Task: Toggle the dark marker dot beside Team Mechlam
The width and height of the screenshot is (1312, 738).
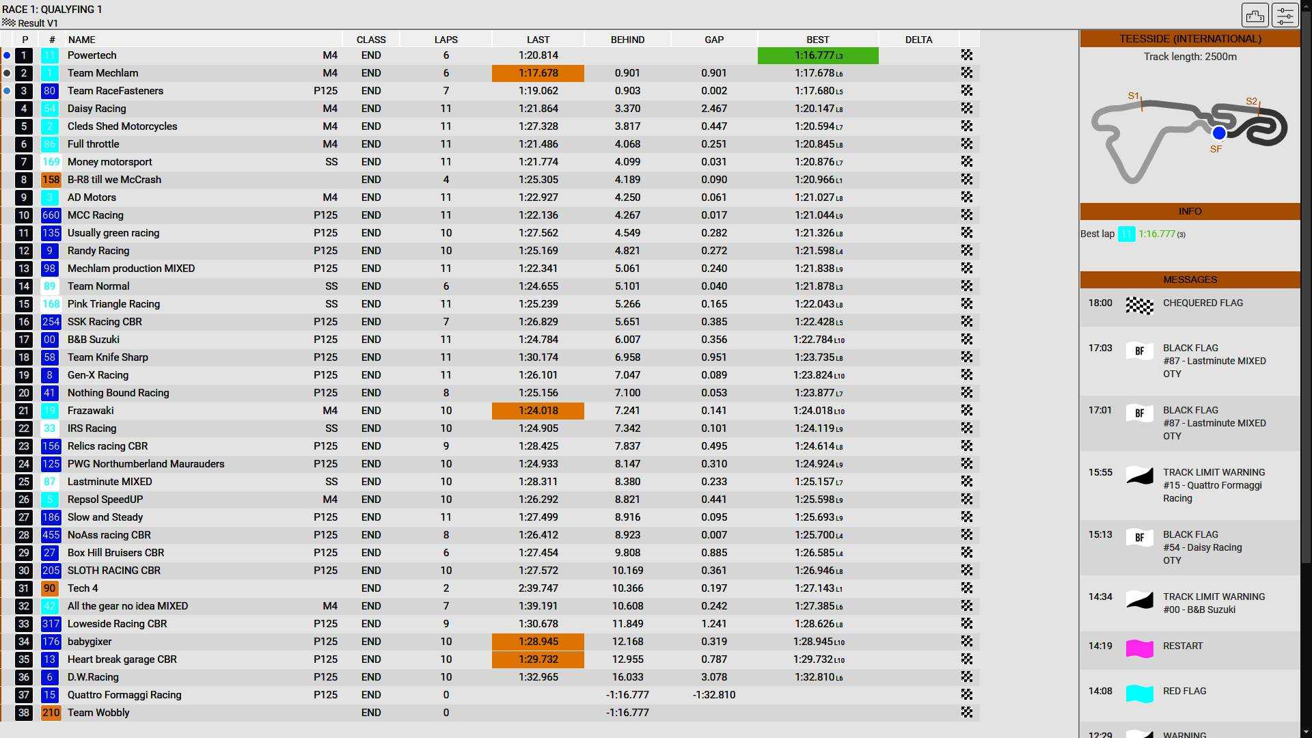Action: (7, 73)
